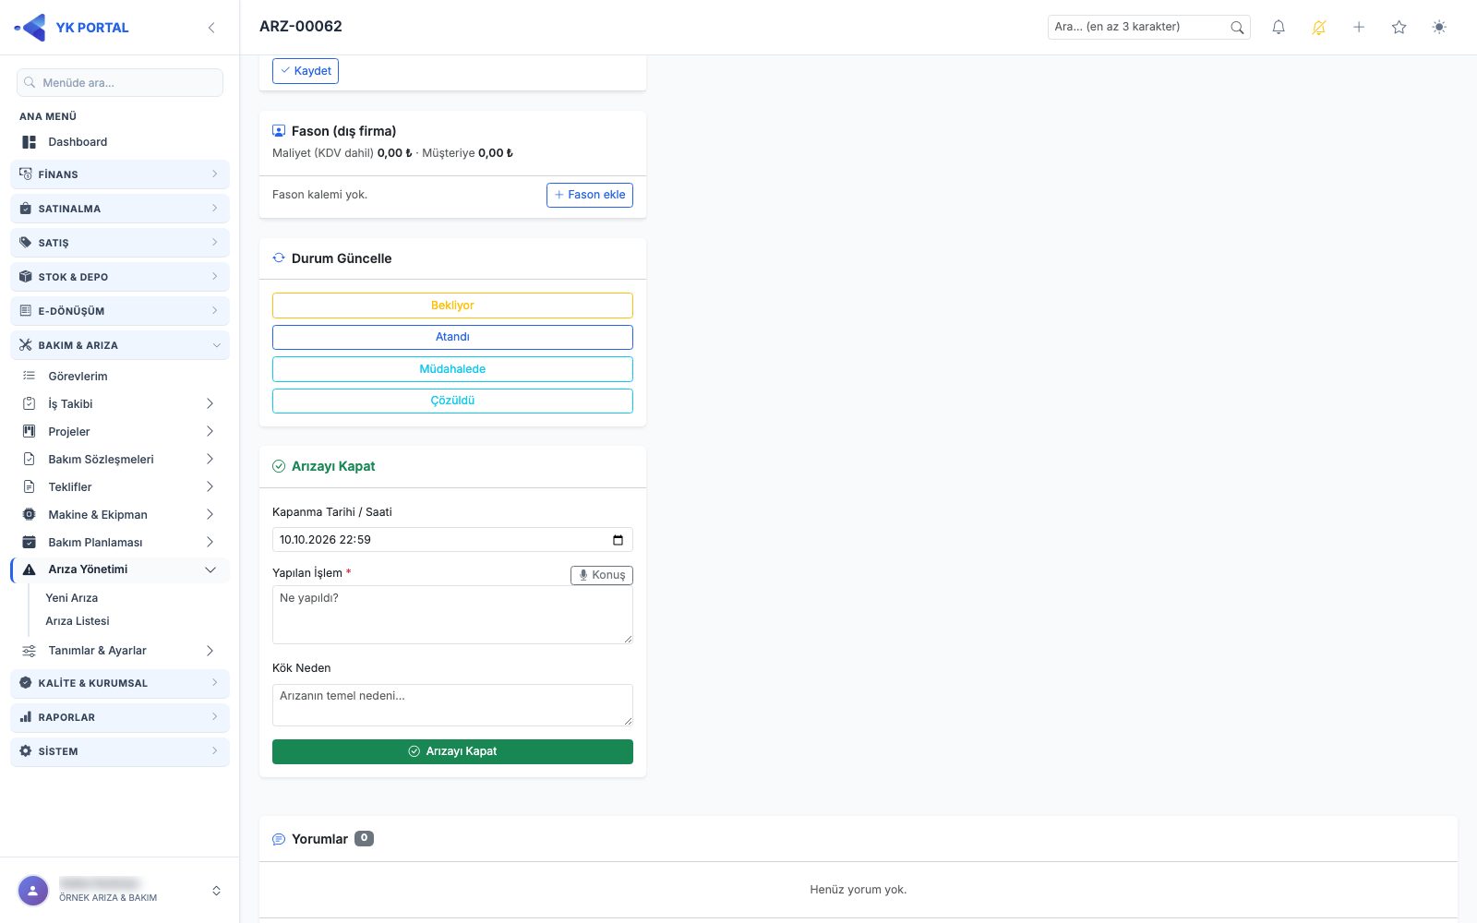
Task: Click the Fason ekle button
Action: point(590,195)
